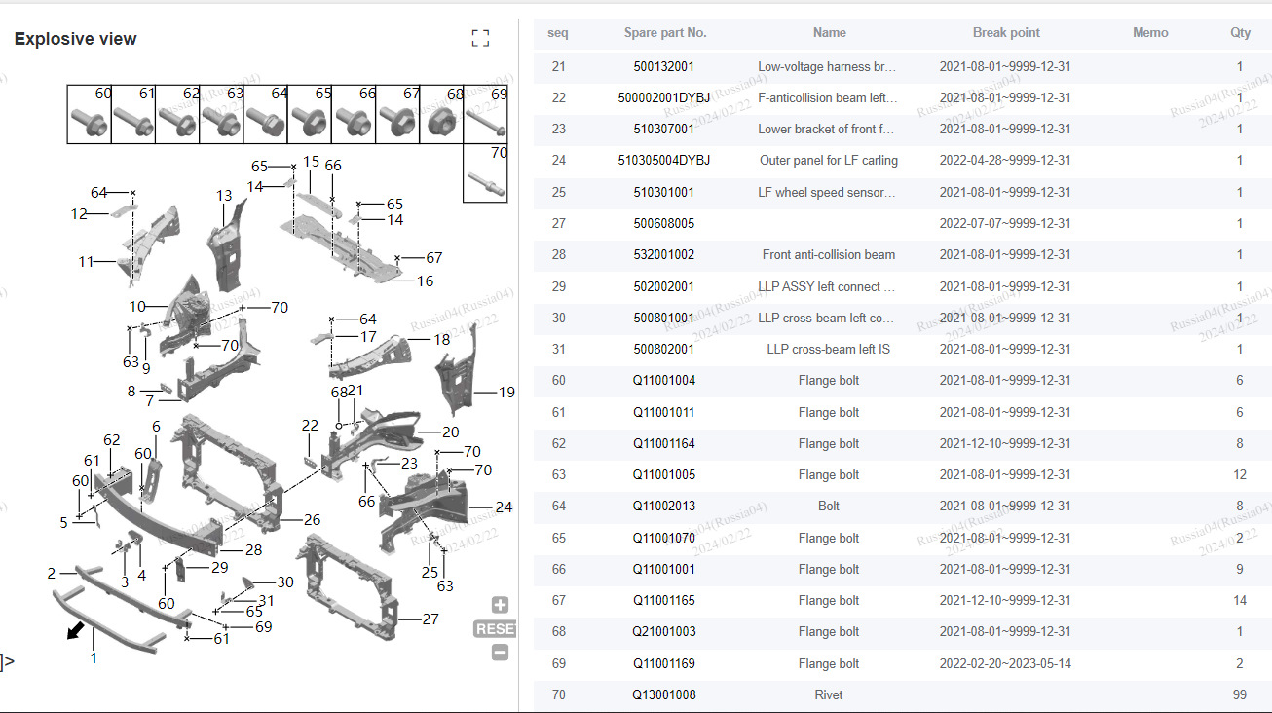This screenshot has height=713, width=1272.
Task: Reset the diagram zoom
Action: point(495,629)
